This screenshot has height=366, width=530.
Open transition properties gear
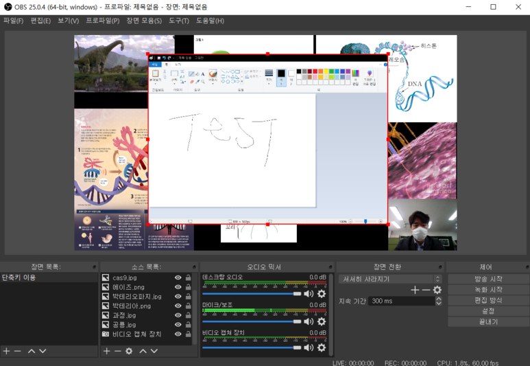[437, 290]
